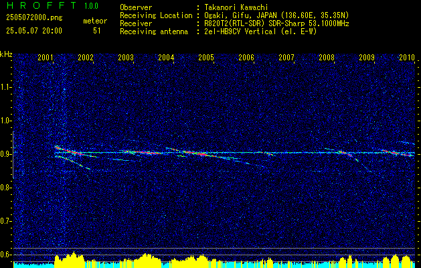Click the Observer field label

[x=136, y=7]
